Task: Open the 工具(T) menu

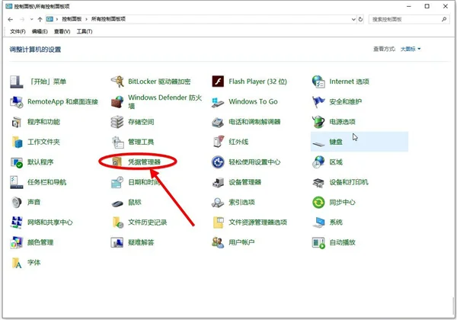Action: pyautogui.click(x=85, y=31)
